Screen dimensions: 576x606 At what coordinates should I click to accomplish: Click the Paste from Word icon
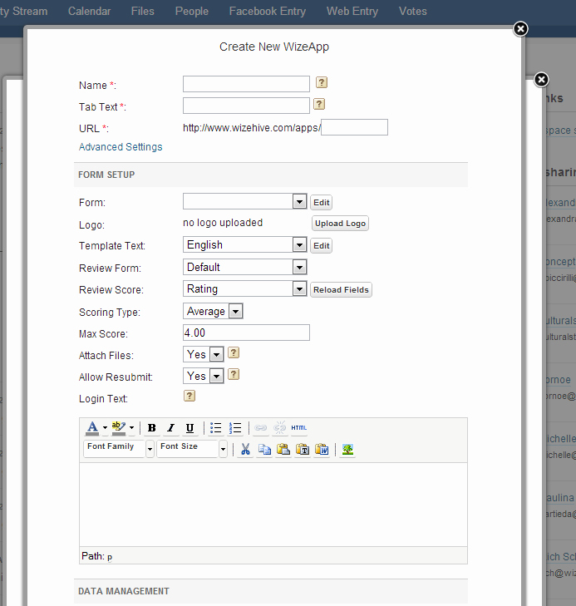coord(322,450)
